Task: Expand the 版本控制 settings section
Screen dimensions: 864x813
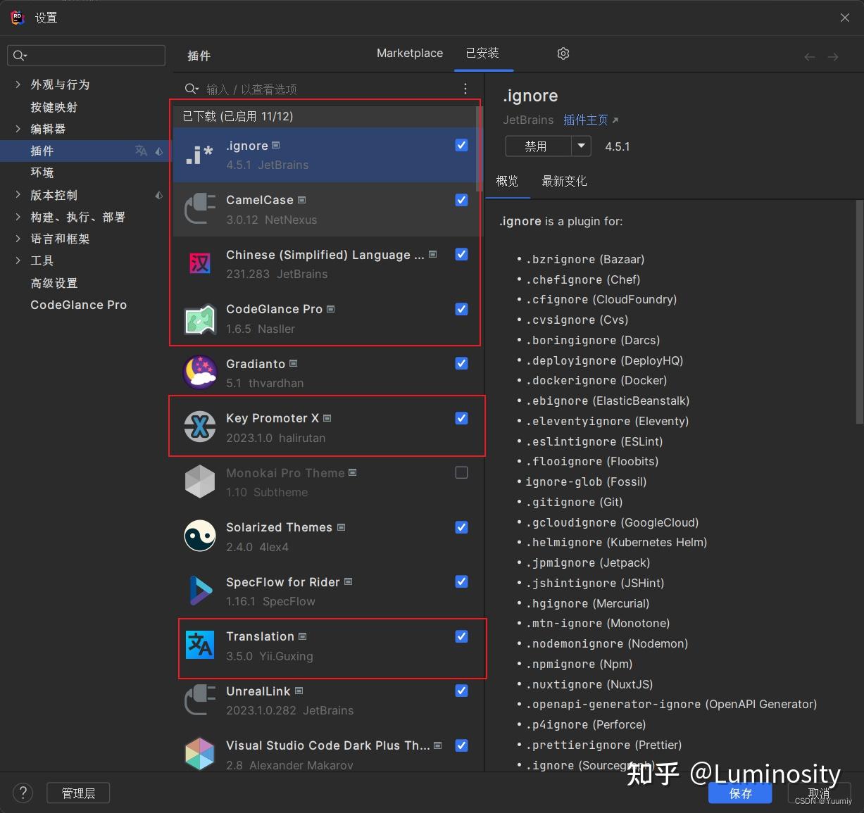Action: [x=18, y=195]
